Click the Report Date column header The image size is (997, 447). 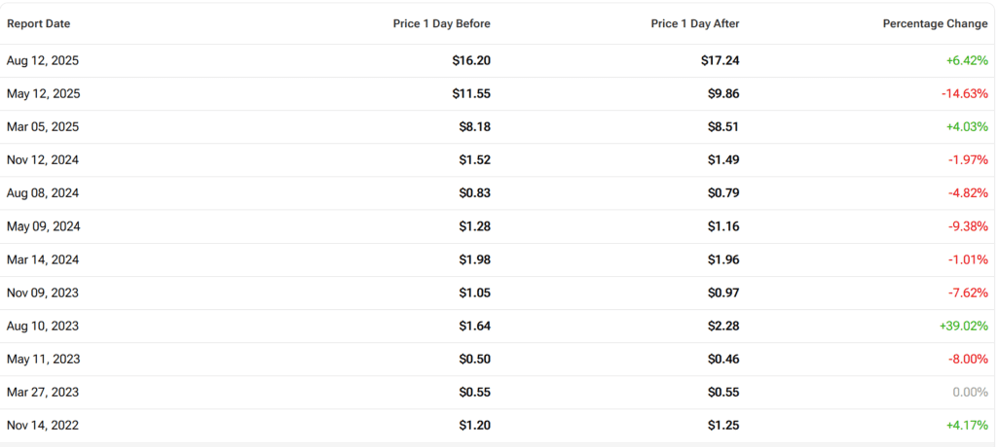coord(39,23)
